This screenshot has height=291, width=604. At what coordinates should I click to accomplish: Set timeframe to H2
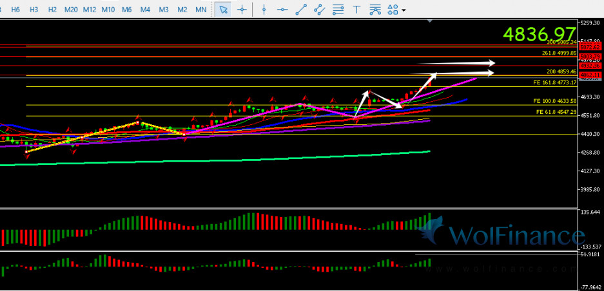click(53, 10)
